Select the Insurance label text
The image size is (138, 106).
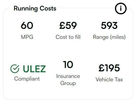[x=68, y=76]
